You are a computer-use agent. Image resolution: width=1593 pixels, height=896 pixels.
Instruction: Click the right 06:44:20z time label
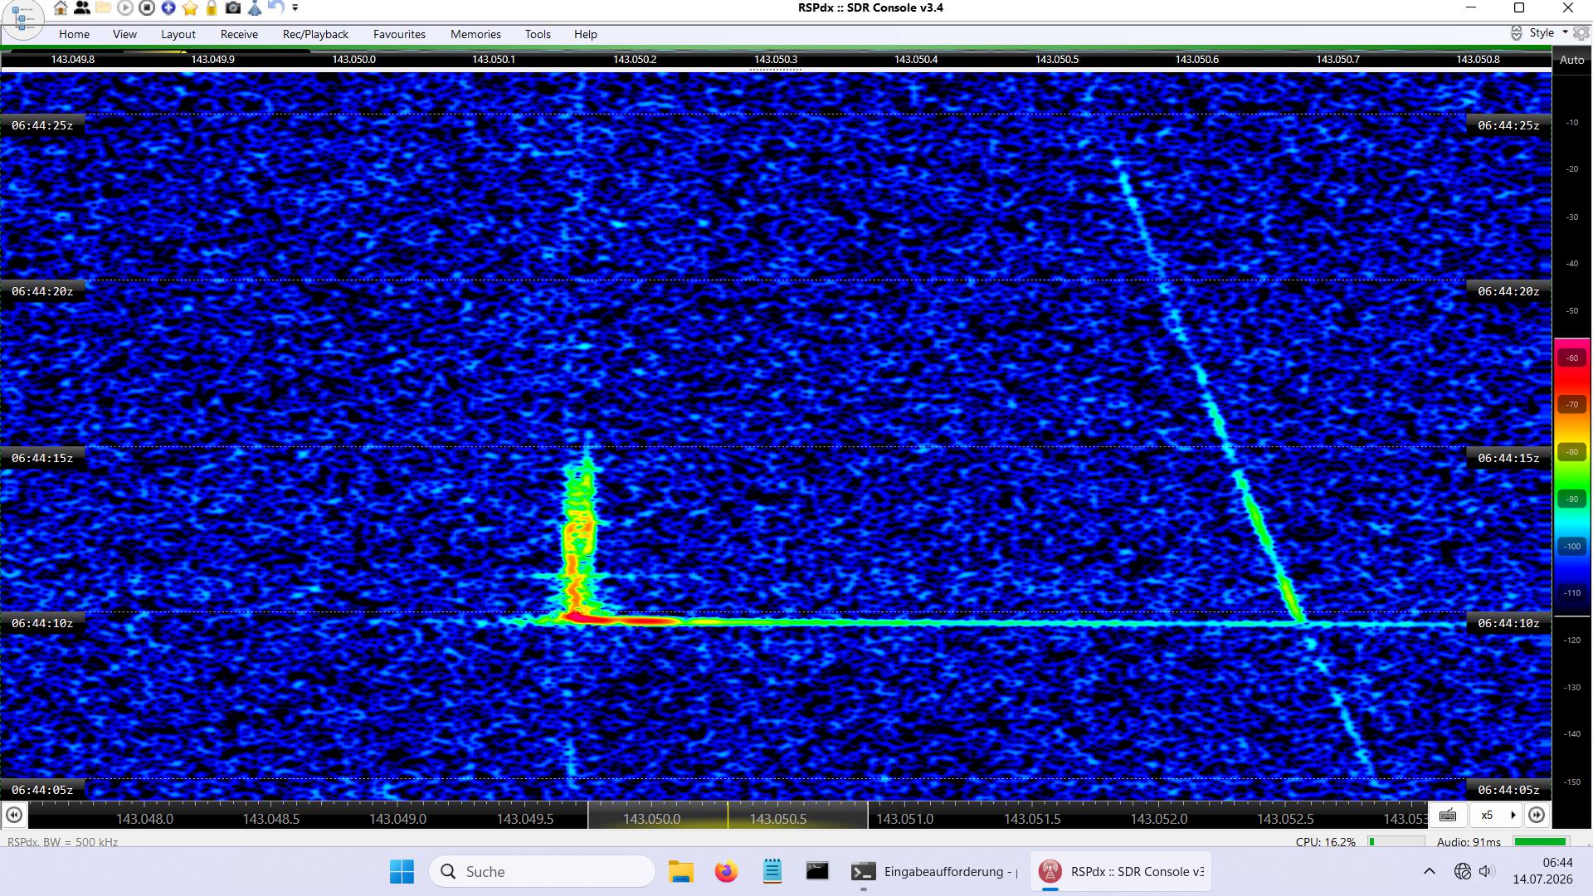click(x=1508, y=291)
